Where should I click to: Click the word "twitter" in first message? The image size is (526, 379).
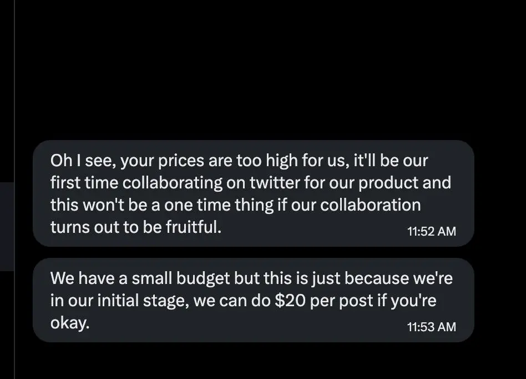pyautogui.click(x=275, y=183)
